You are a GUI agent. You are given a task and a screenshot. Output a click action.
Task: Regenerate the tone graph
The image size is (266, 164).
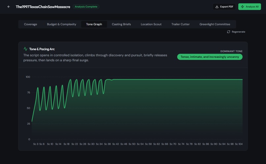coord(236,32)
